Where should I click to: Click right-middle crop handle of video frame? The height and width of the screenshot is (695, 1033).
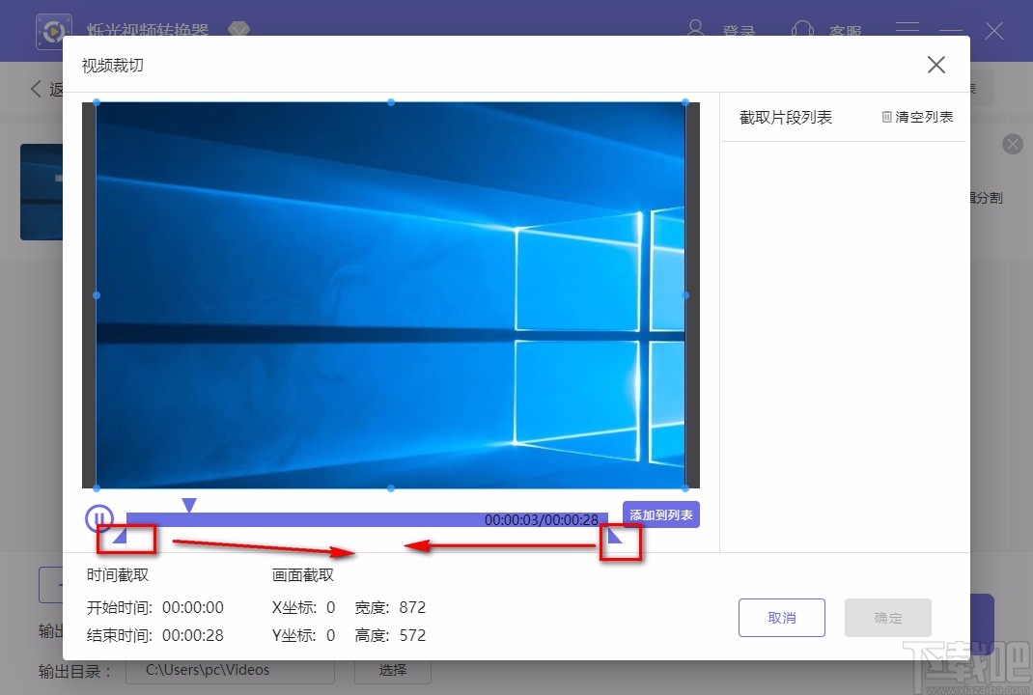tap(685, 295)
